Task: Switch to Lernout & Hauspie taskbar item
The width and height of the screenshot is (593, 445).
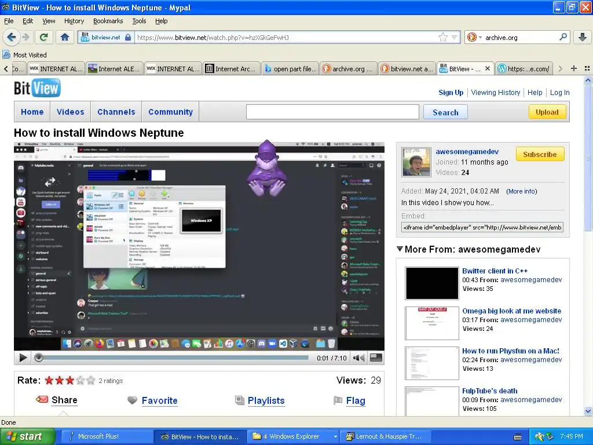Action: (x=386, y=436)
